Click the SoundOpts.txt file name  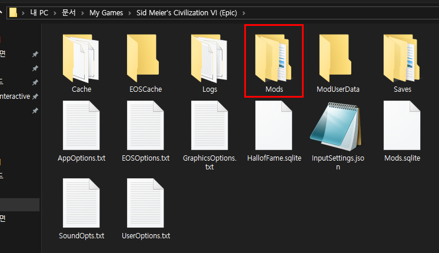pos(81,236)
